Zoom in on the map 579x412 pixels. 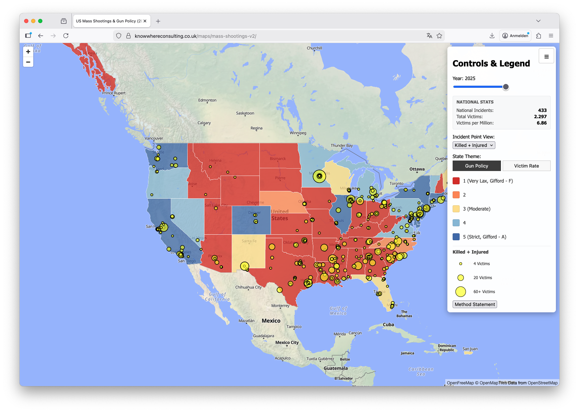click(x=28, y=51)
